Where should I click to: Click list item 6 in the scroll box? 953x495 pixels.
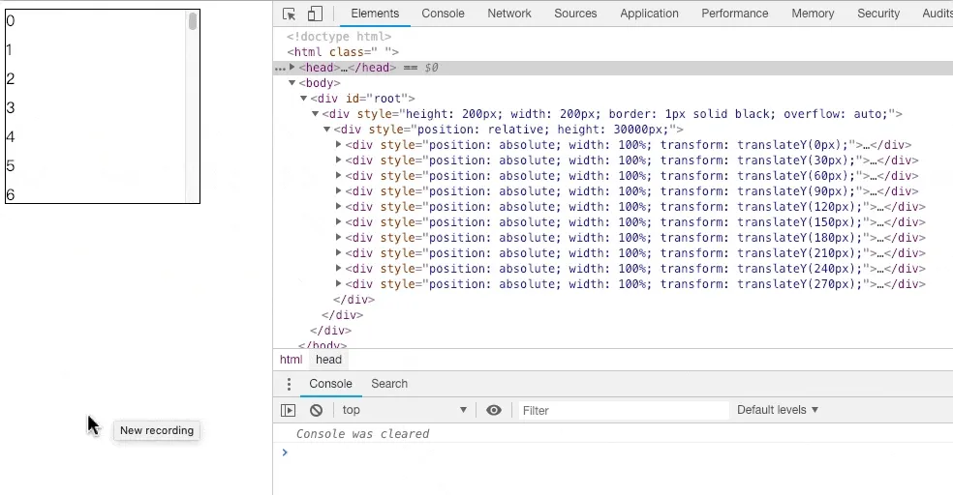(11, 194)
